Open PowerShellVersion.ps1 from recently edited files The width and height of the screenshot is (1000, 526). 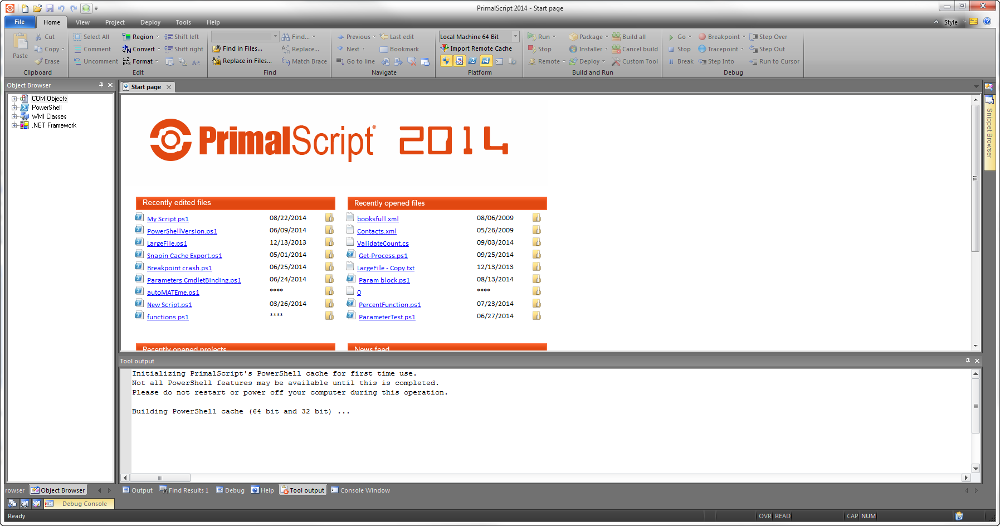coord(182,231)
